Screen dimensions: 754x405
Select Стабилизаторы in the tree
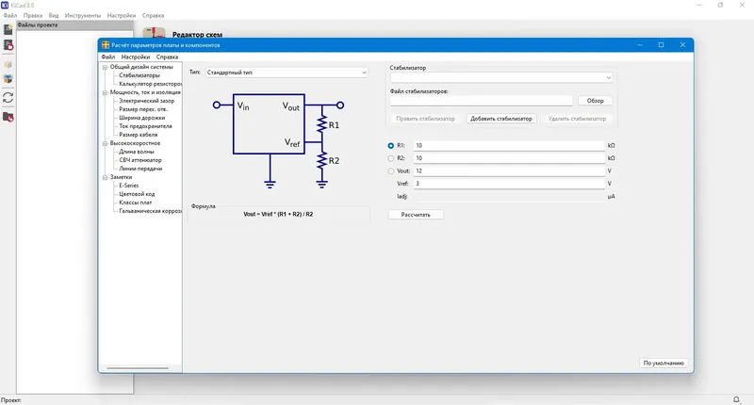[139, 75]
